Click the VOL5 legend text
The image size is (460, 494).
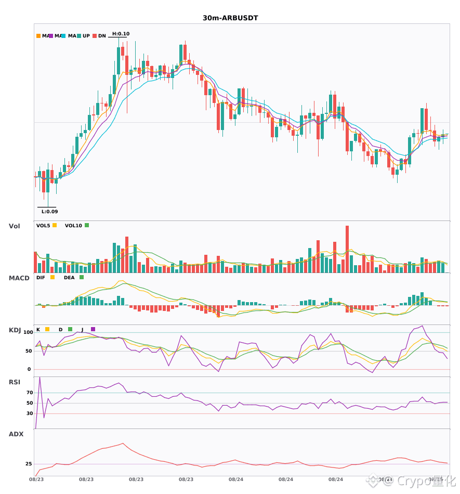43,226
